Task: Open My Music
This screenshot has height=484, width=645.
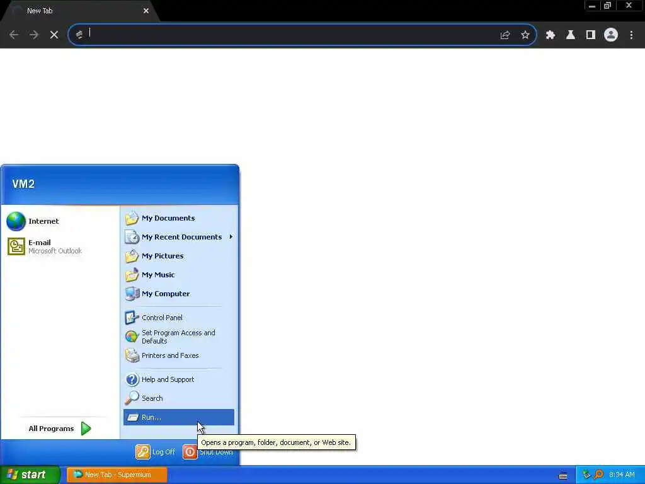Action: [179, 275]
